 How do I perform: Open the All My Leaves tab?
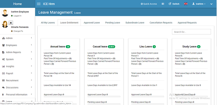[x=48, y=23]
